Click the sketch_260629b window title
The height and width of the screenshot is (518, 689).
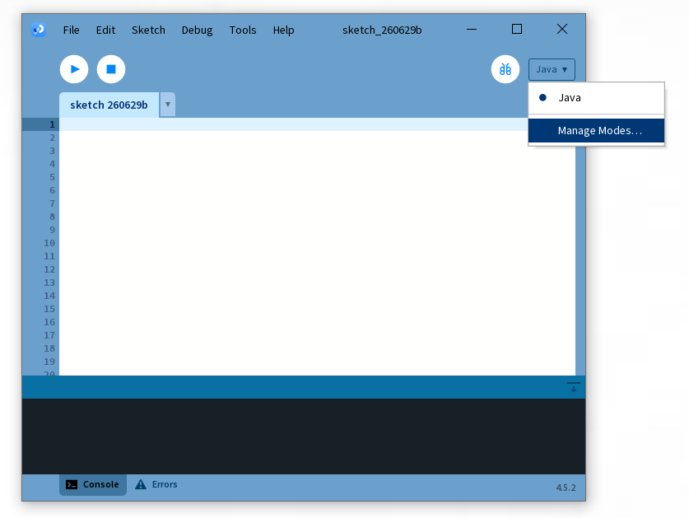[x=382, y=30]
